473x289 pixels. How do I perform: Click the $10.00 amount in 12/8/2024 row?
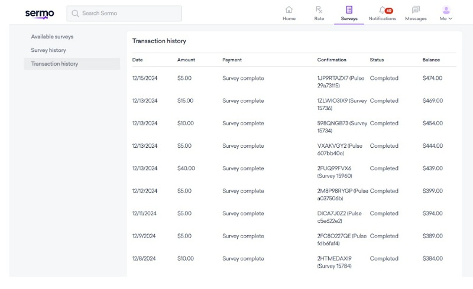pos(186,258)
